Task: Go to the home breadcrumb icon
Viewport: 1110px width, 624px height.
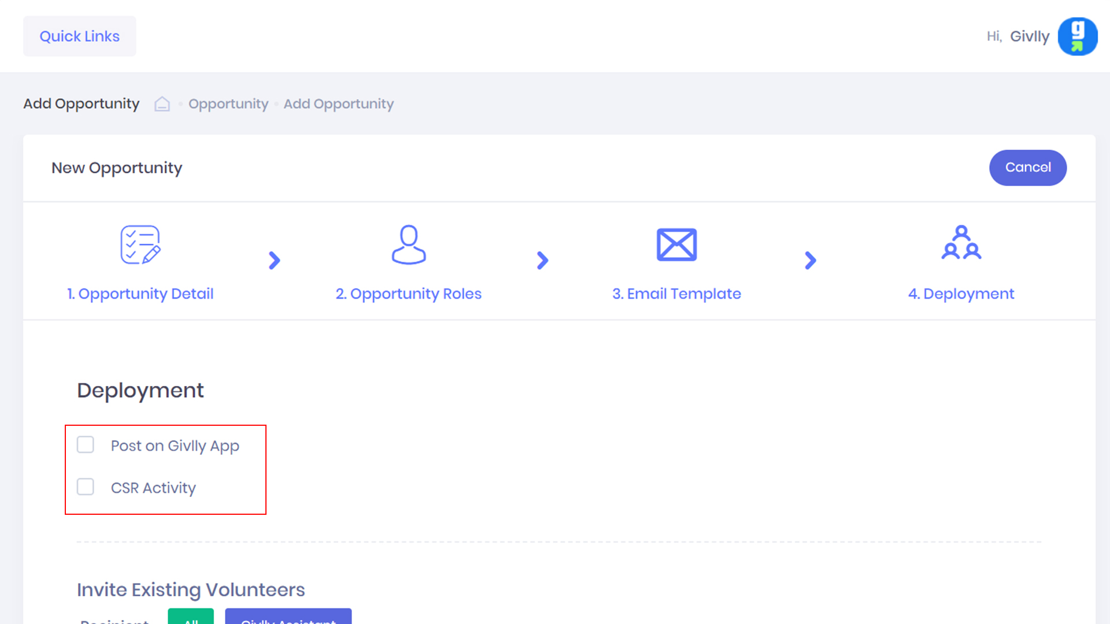Action: click(x=162, y=104)
